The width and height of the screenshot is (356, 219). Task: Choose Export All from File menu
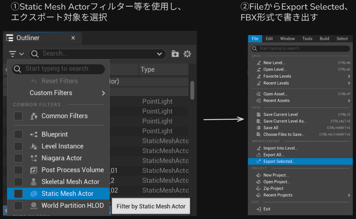point(274,155)
